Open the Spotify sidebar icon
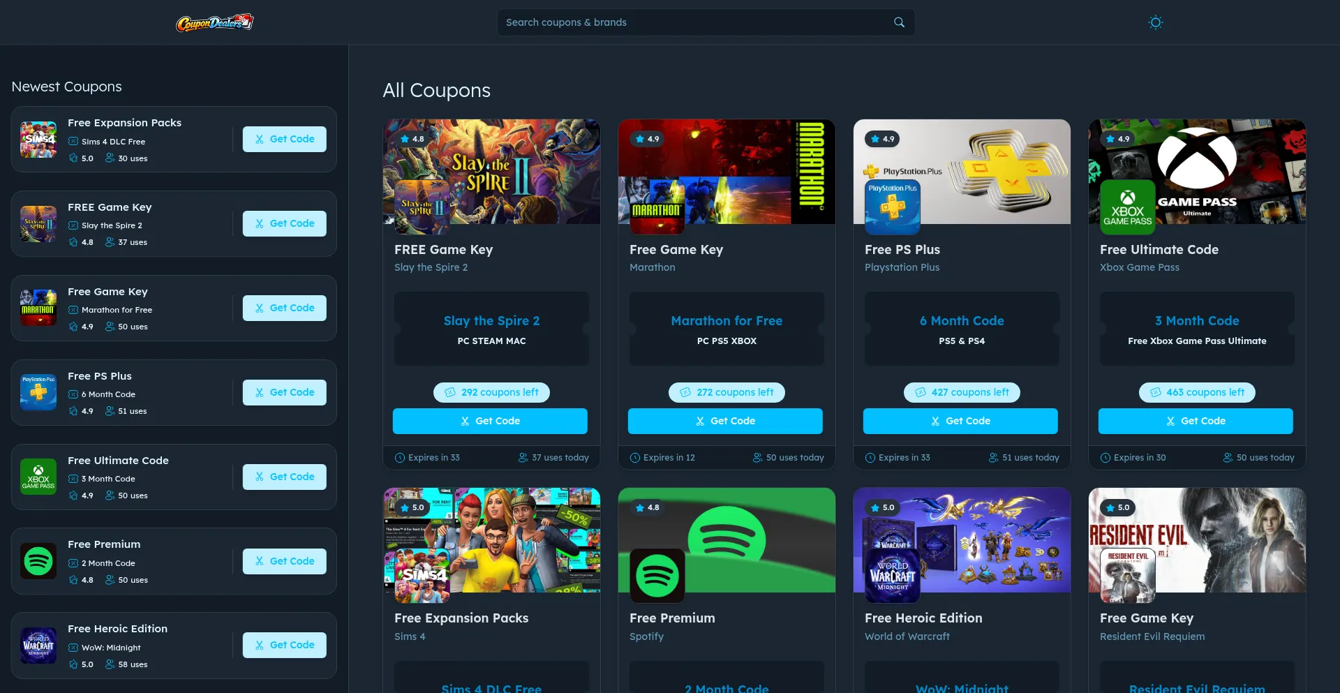Screen dimensions: 1340x693 (38, 561)
